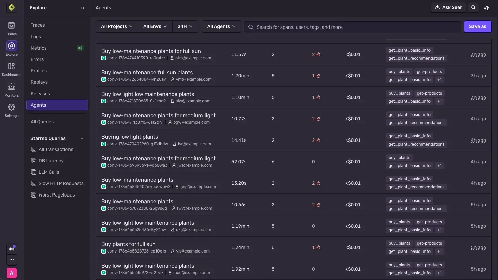Screen dimensions: 498x280
Task: Collapse the Explore sidebar panel
Action: [83, 8]
